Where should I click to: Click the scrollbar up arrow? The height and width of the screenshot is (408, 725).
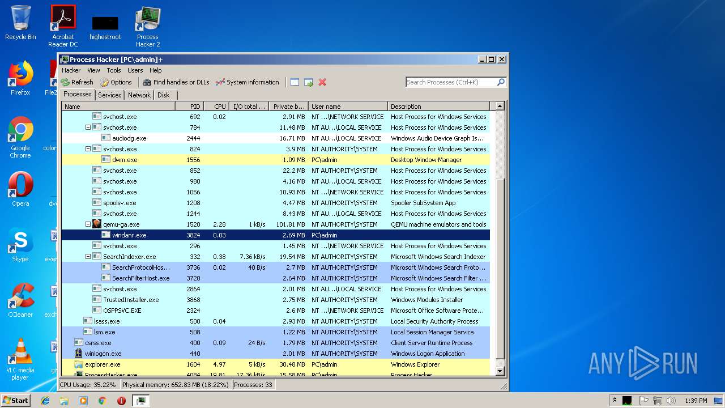click(500, 106)
